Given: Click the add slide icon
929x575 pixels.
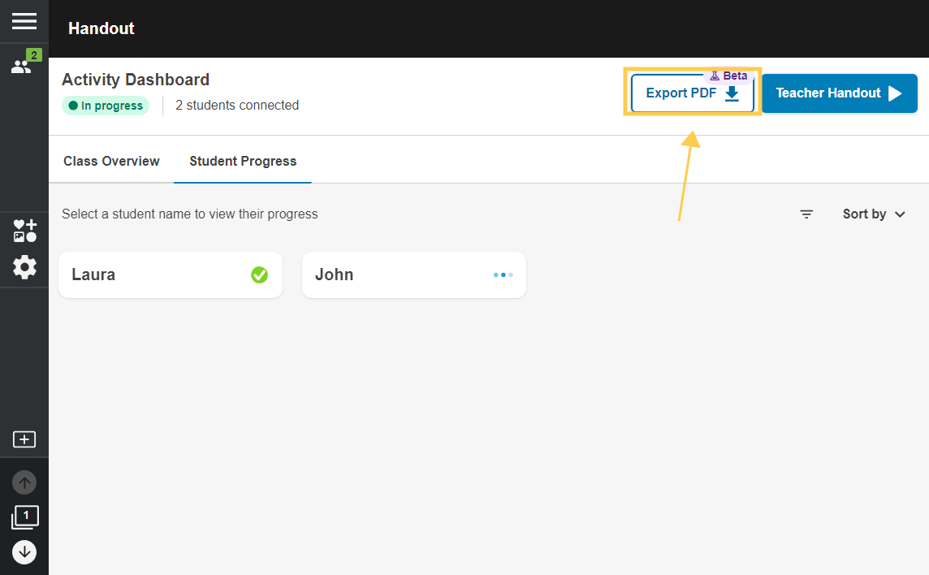Looking at the screenshot, I should [24, 439].
